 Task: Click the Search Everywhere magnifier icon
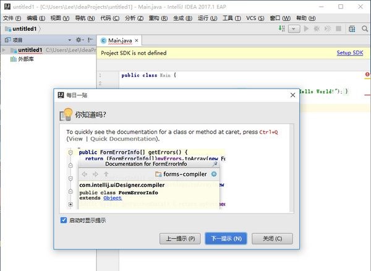point(365,29)
